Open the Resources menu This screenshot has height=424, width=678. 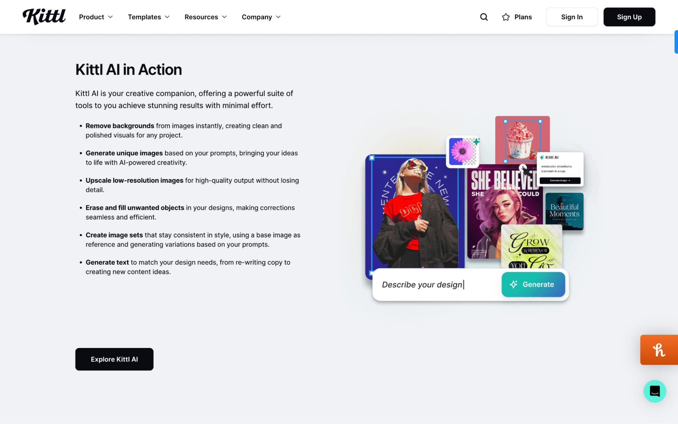206,17
